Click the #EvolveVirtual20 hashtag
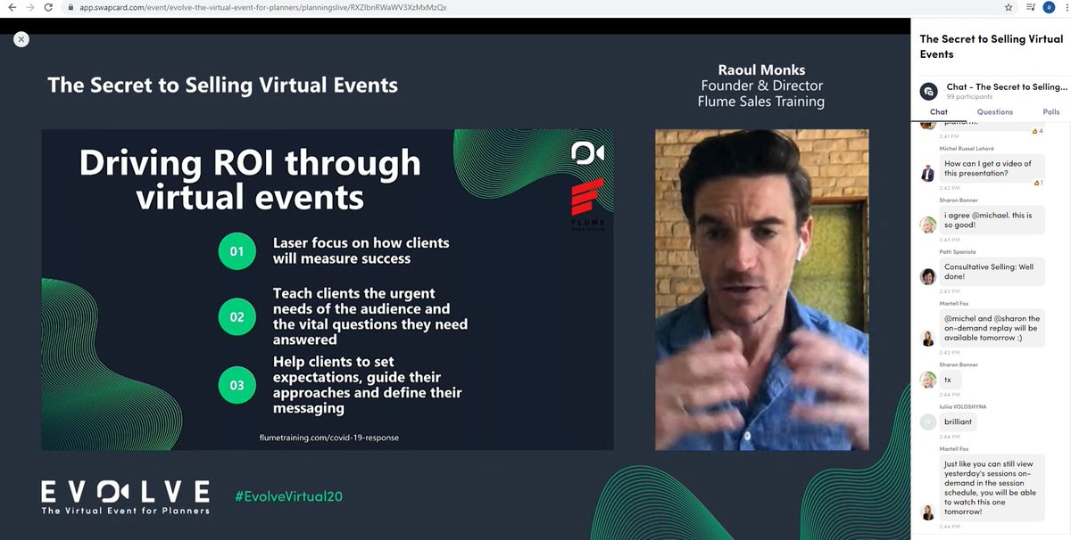The image size is (1071, 540). 288,496
